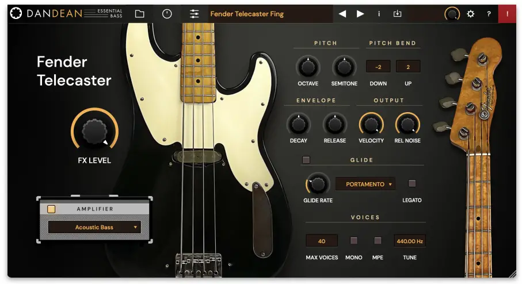Image resolution: width=522 pixels, height=284 pixels.
Task: Click the GLIDE RATE knob
Action: point(318,184)
